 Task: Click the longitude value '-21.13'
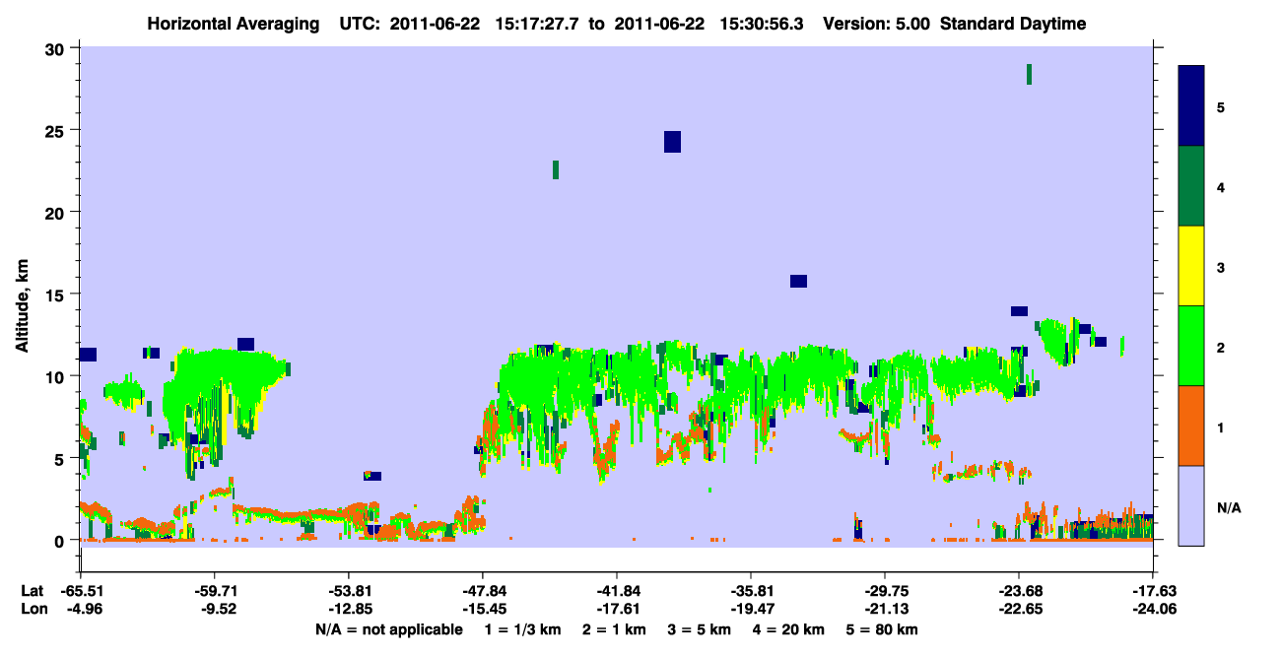pyautogui.click(x=885, y=609)
